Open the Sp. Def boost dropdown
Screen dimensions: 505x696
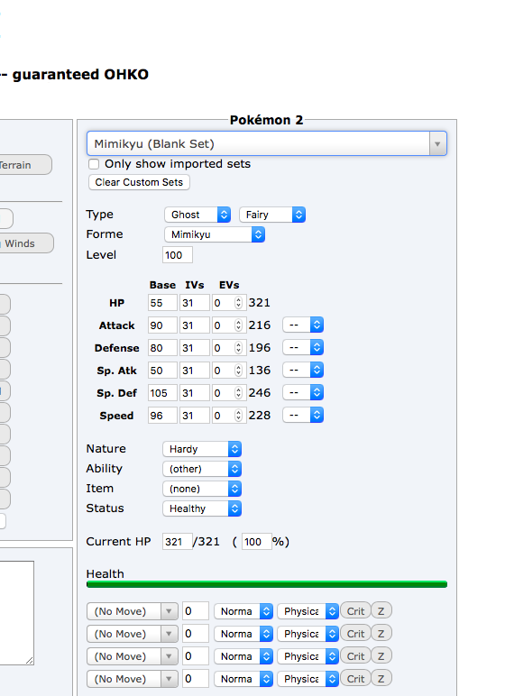[x=303, y=393]
